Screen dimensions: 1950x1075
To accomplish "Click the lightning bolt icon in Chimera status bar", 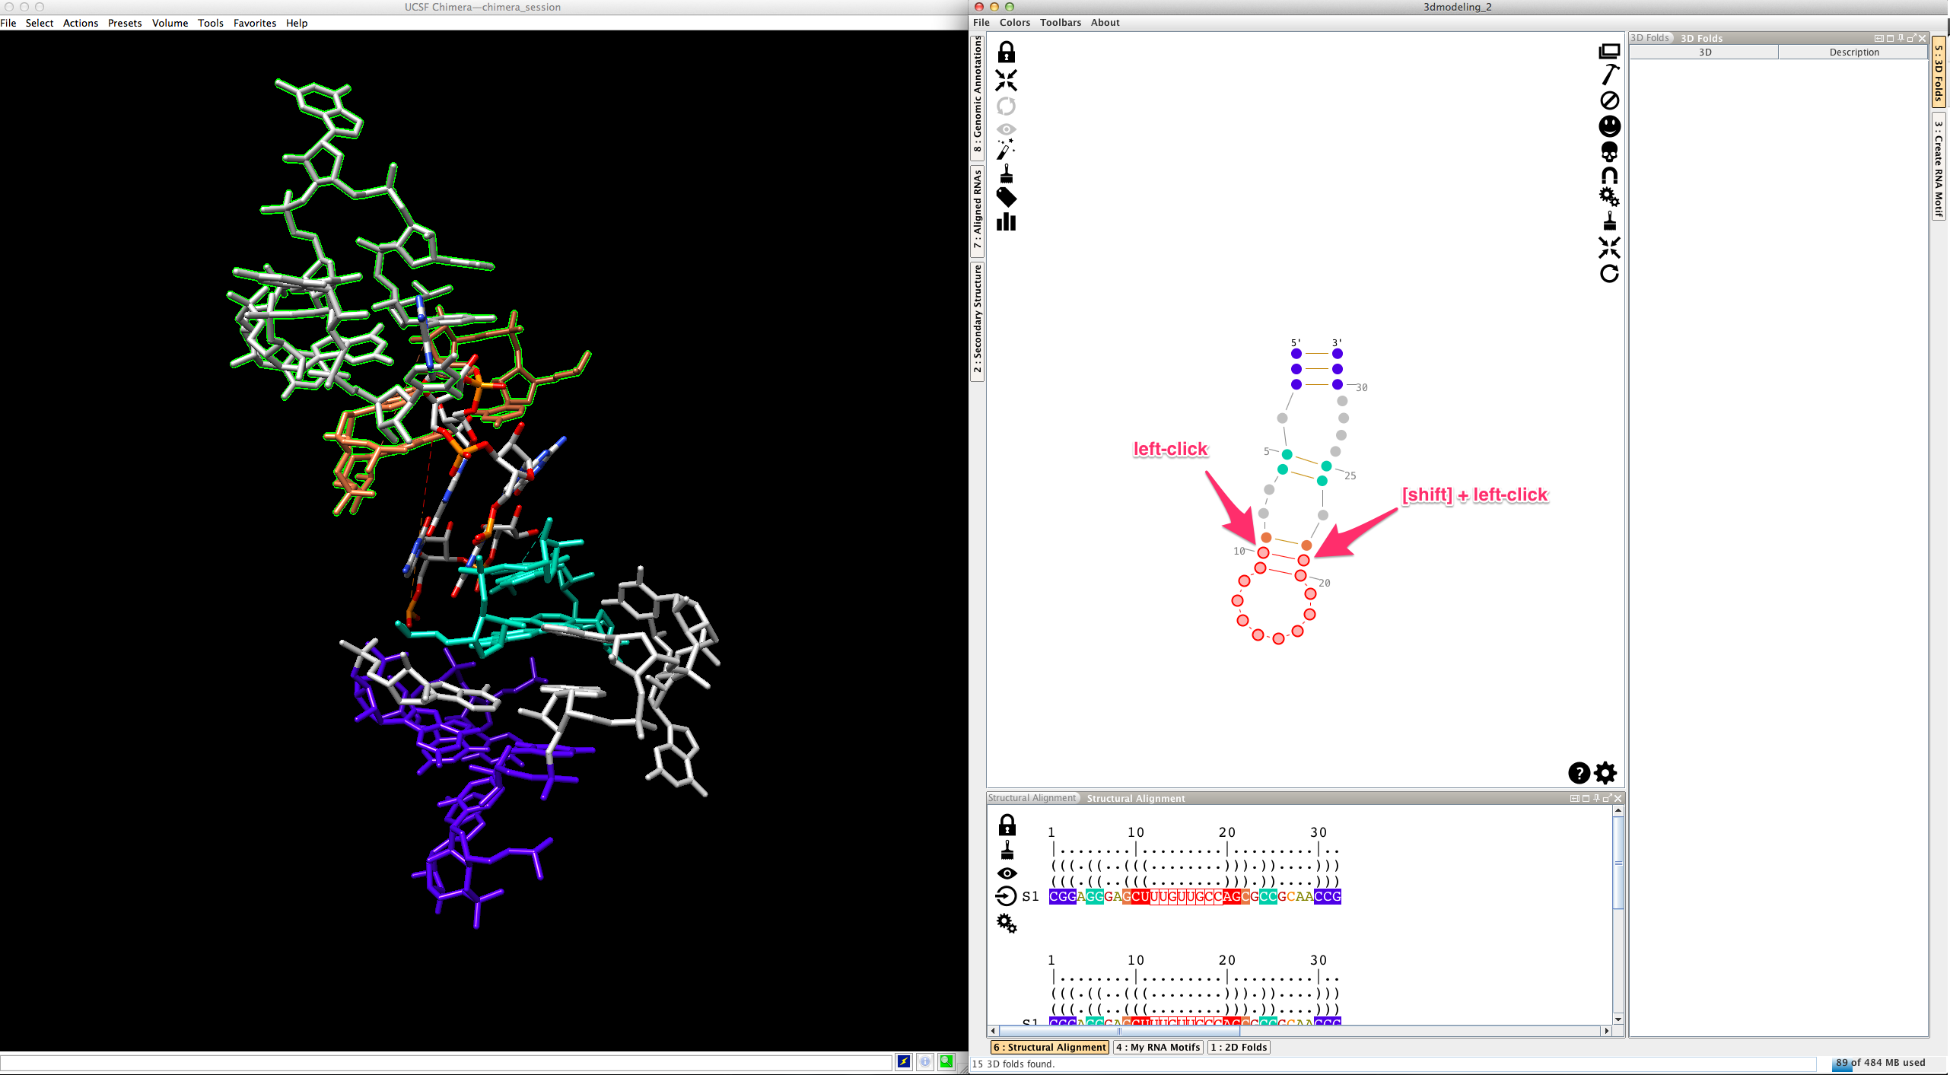I will [904, 1062].
